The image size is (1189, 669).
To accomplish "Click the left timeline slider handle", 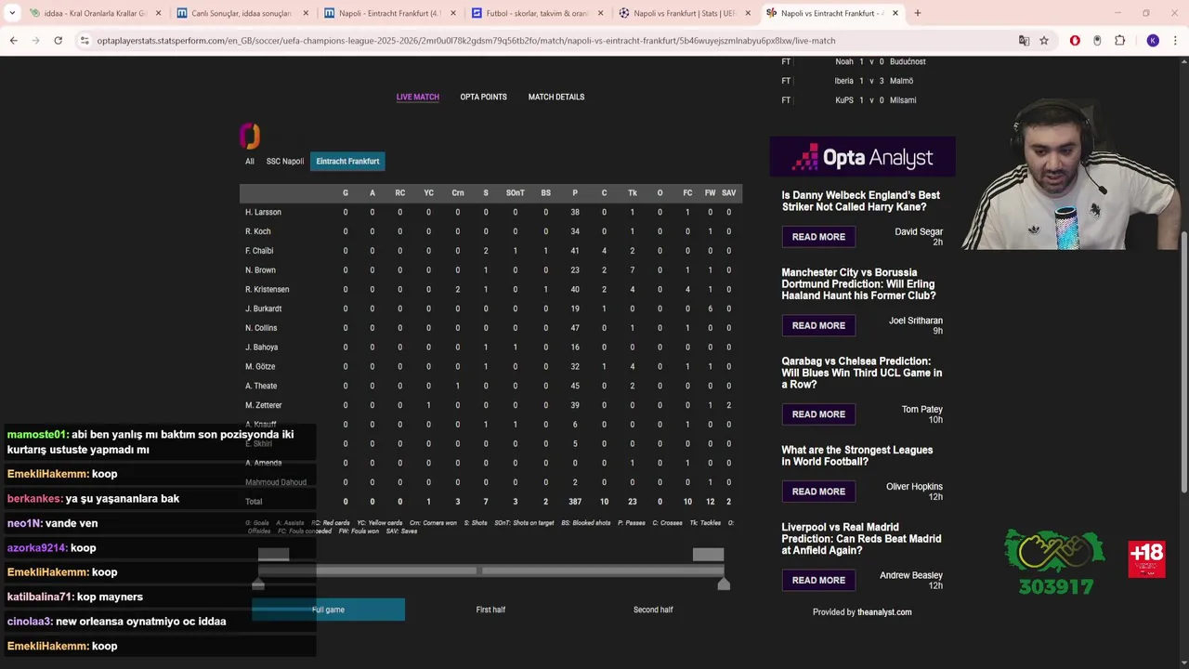I will 258,584.
